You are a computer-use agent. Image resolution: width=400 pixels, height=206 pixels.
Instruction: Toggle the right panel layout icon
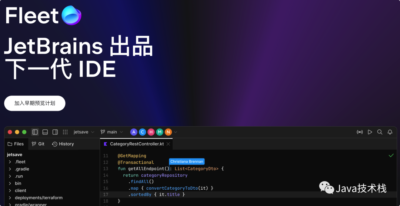[55, 132]
